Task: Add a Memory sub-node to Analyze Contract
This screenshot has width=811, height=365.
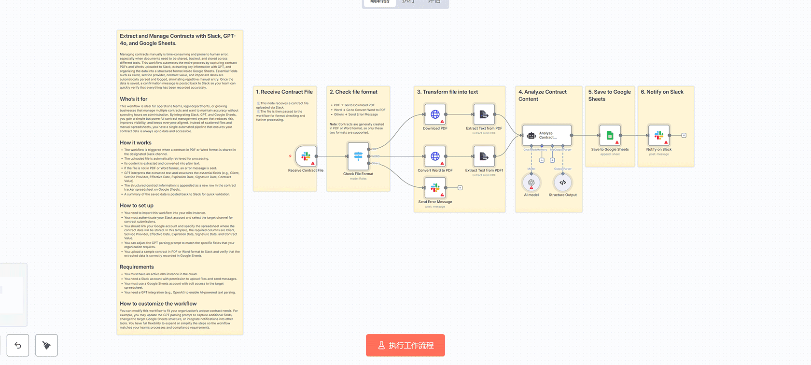Action: [x=542, y=160]
